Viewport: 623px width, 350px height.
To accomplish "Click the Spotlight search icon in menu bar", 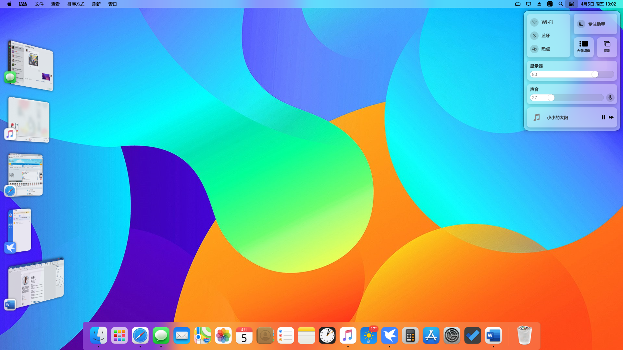I will pos(560,4).
